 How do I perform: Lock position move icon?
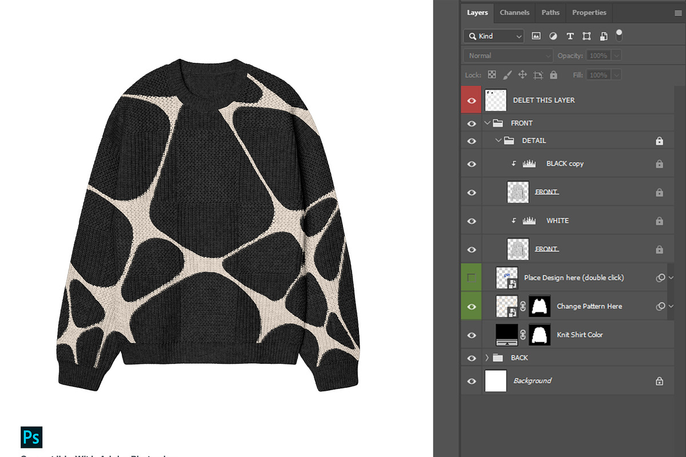coord(522,75)
